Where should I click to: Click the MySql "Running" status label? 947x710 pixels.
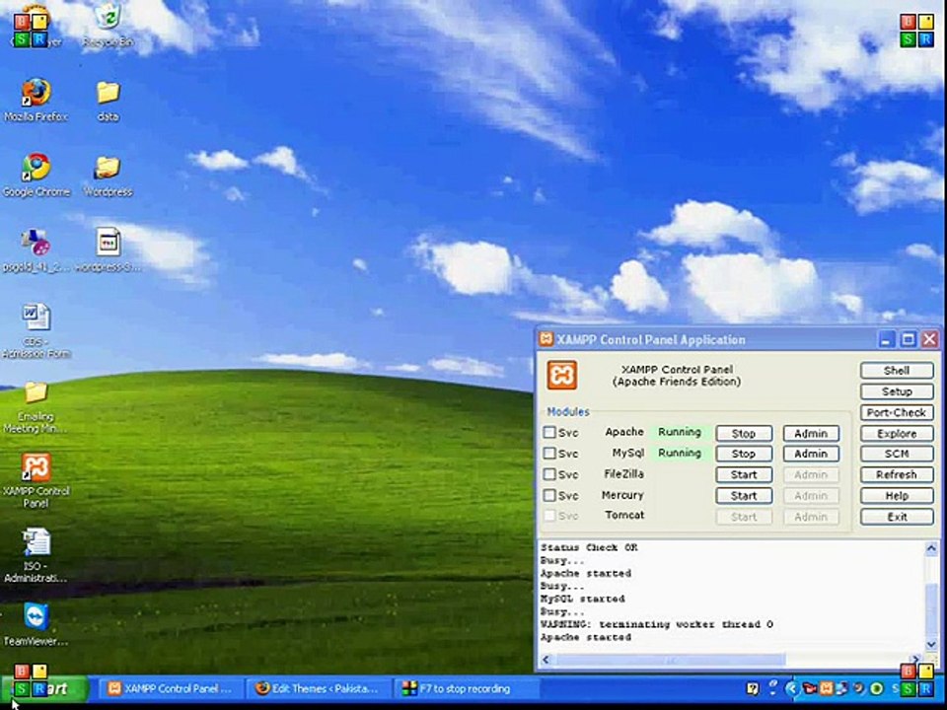point(680,453)
